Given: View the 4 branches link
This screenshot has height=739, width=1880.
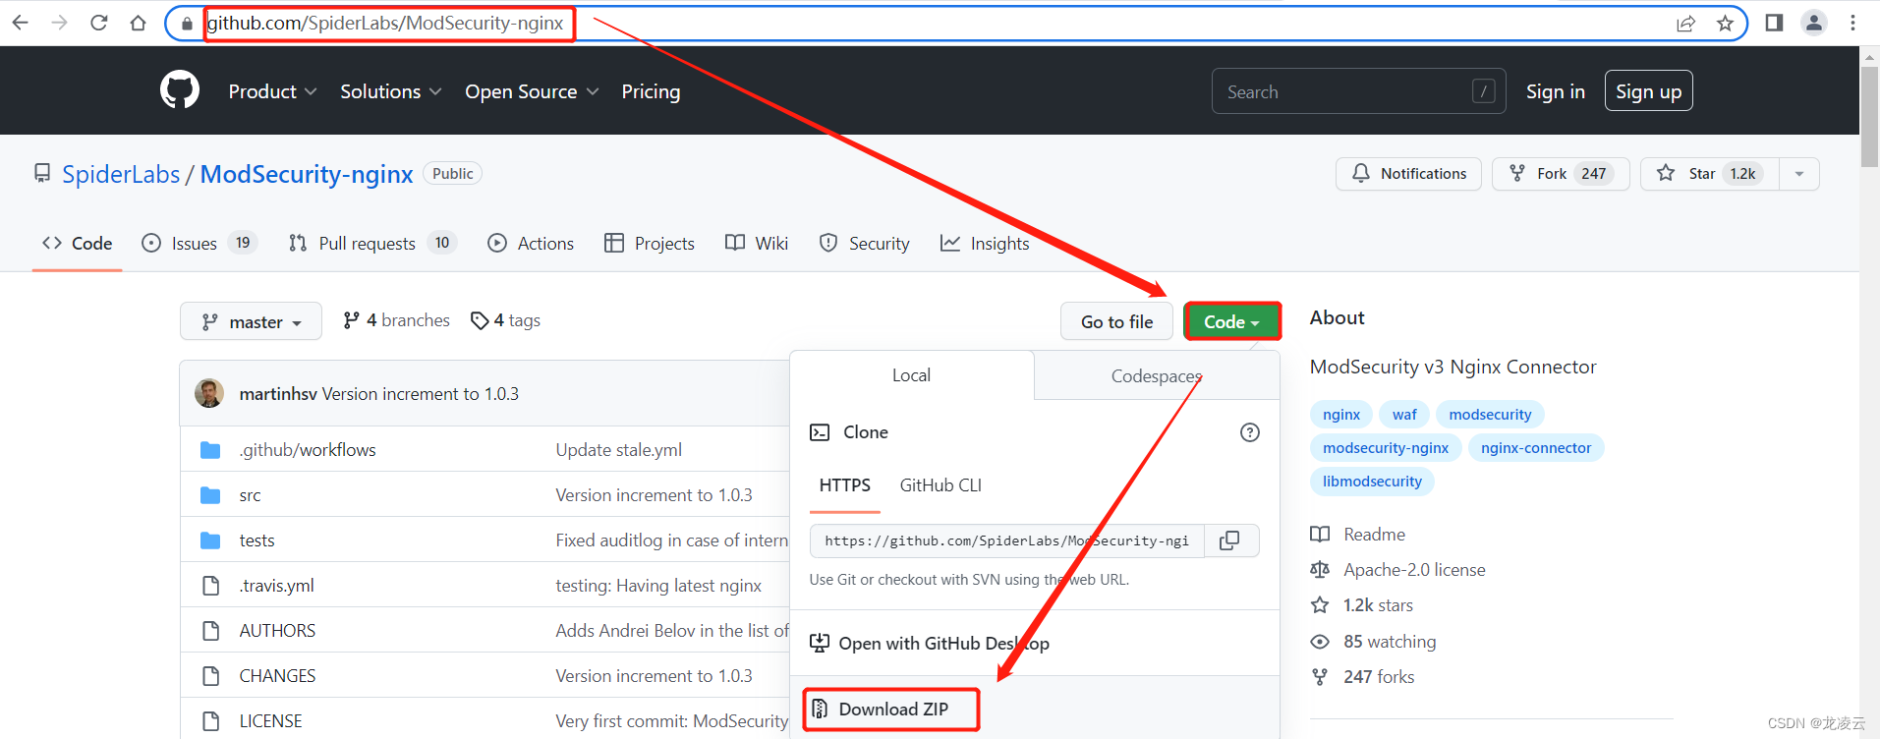Looking at the screenshot, I should tap(396, 320).
